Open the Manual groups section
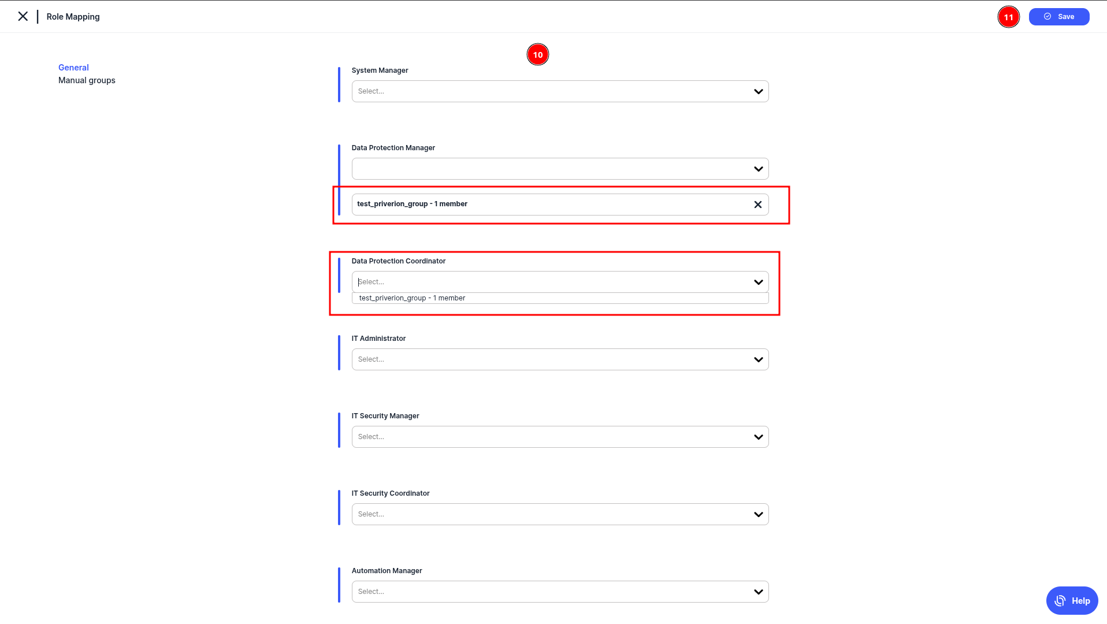This screenshot has width=1107, height=624. tap(87, 80)
